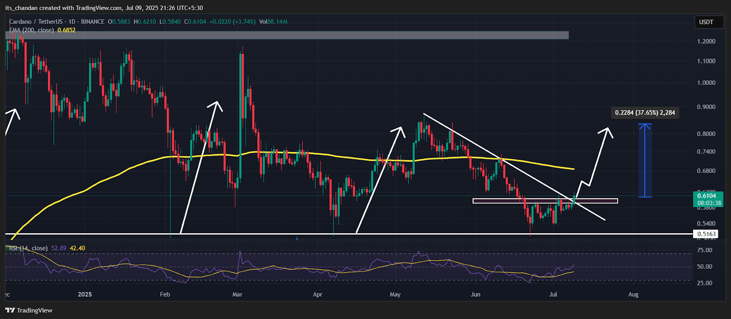Click the RSI moving average value 42.40
This screenshot has height=319, width=731.
coord(77,248)
